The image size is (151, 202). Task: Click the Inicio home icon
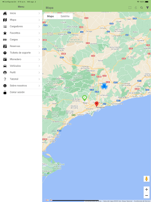5,13
